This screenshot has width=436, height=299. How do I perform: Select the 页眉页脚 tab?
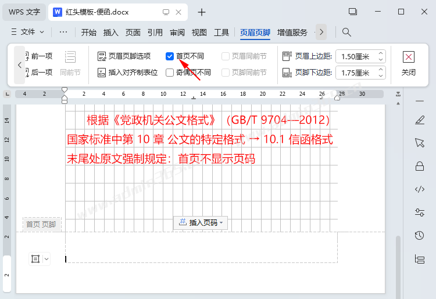pyautogui.click(x=255, y=33)
